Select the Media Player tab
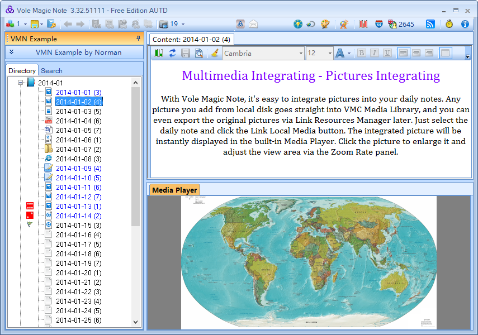This screenshot has height=335, width=478. click(x=174, y=190)
